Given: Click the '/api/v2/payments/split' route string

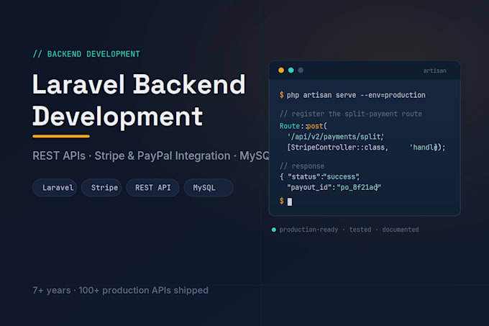Looking at the screenshot, I should tap(336, 137).
